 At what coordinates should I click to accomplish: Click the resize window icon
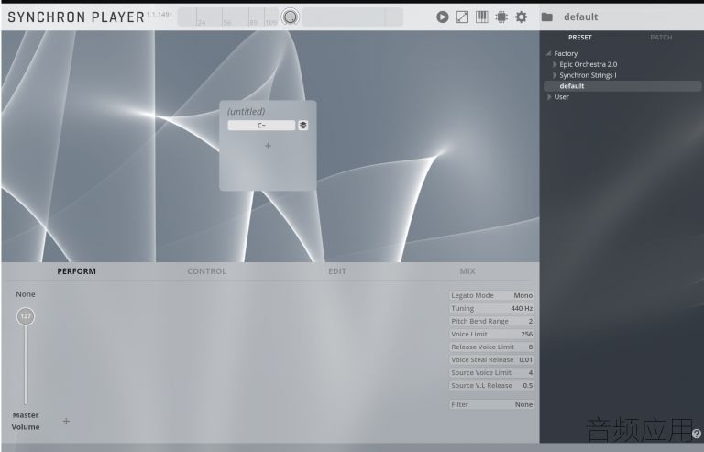[462, 17]
